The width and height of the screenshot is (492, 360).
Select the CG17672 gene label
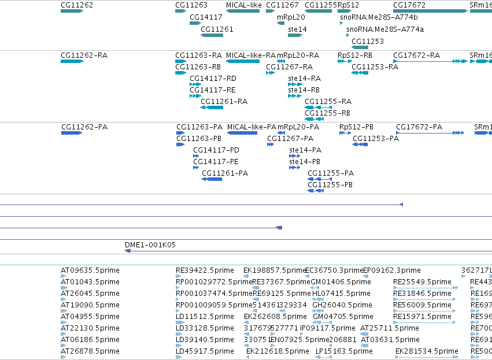coord(409,5)
